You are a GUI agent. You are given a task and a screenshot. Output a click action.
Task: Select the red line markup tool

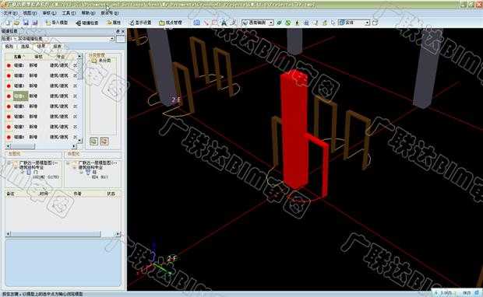point(206,23)
